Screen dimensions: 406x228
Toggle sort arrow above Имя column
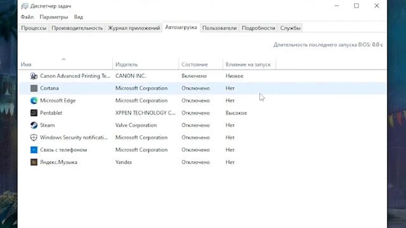tap(63, 59)
